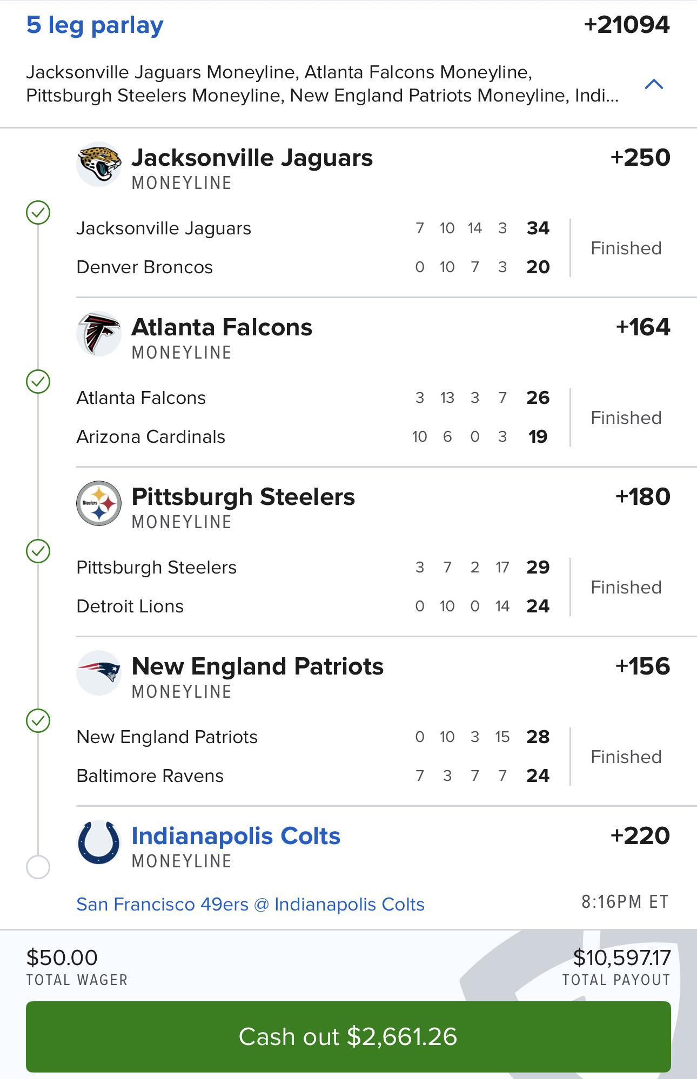Click the green checkmark beside Patriots leg

click(x=38, y=721)
